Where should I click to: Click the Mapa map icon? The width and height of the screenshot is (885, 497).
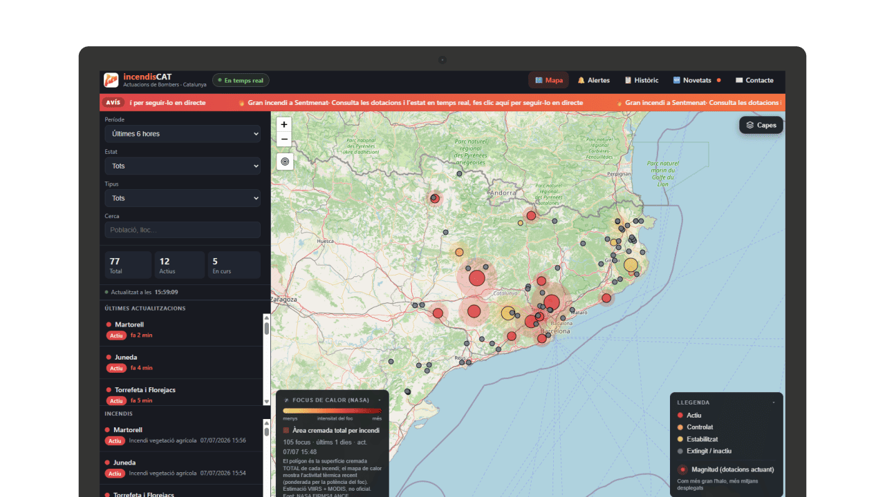click(x=539, y=80)
